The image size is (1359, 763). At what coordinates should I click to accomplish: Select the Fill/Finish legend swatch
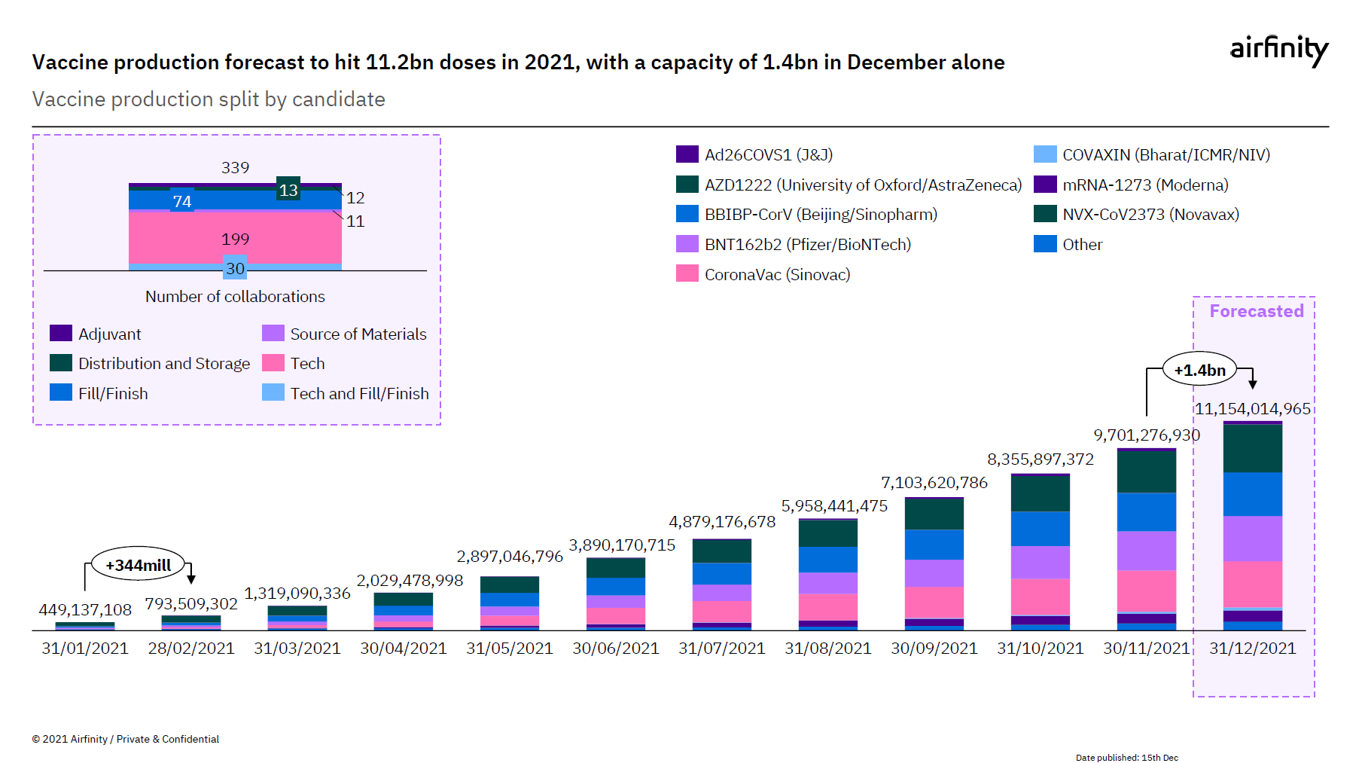[61, 392]
